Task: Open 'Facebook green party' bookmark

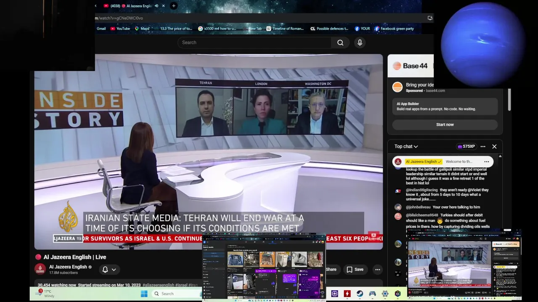Action: point(394,29)
